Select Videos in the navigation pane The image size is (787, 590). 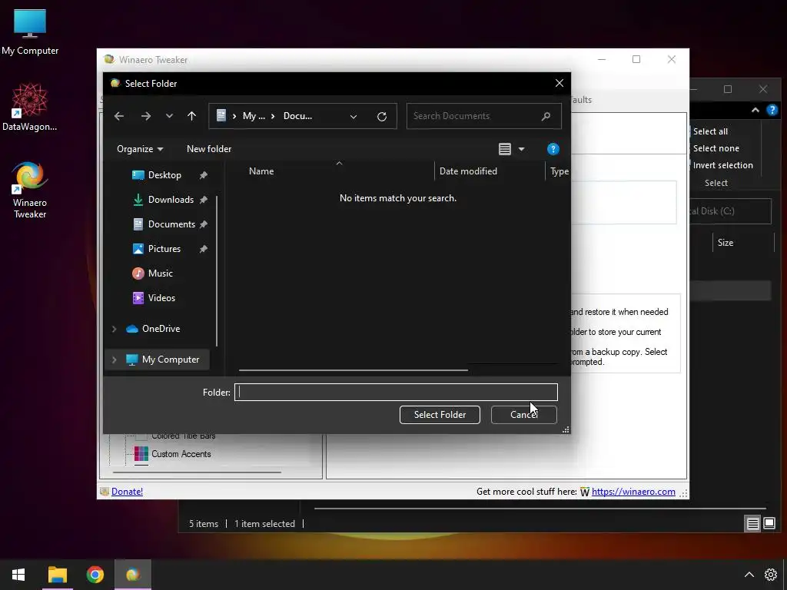[161, 298]
